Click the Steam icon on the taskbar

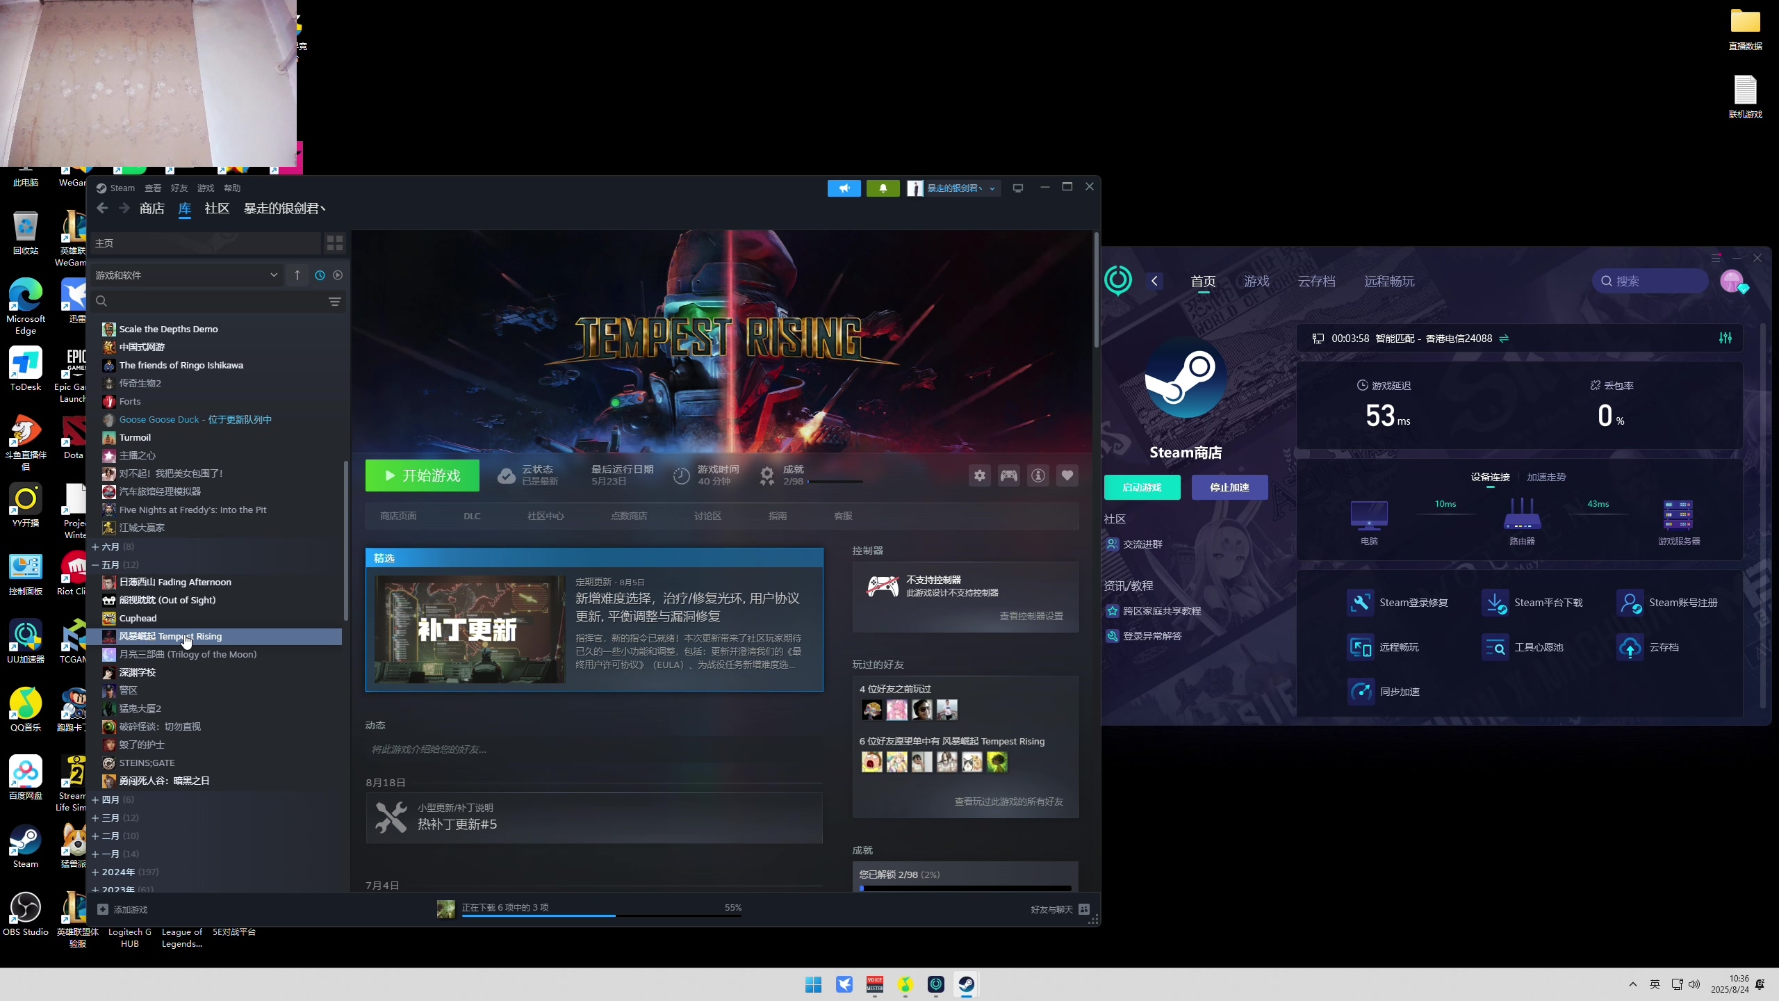click(x=967, y=984)
